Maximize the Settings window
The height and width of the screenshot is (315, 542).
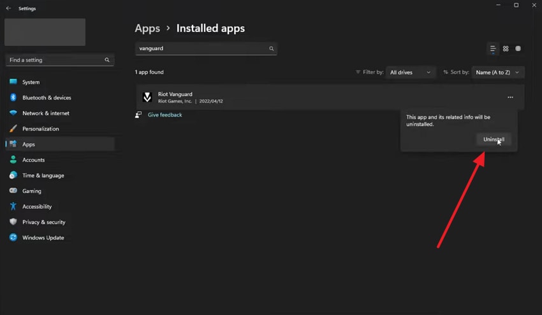point(516,5)
